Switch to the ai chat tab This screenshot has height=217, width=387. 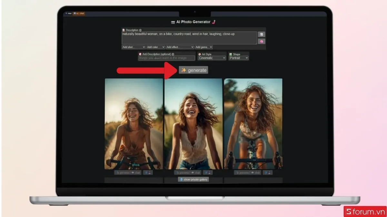coord(79,14)
